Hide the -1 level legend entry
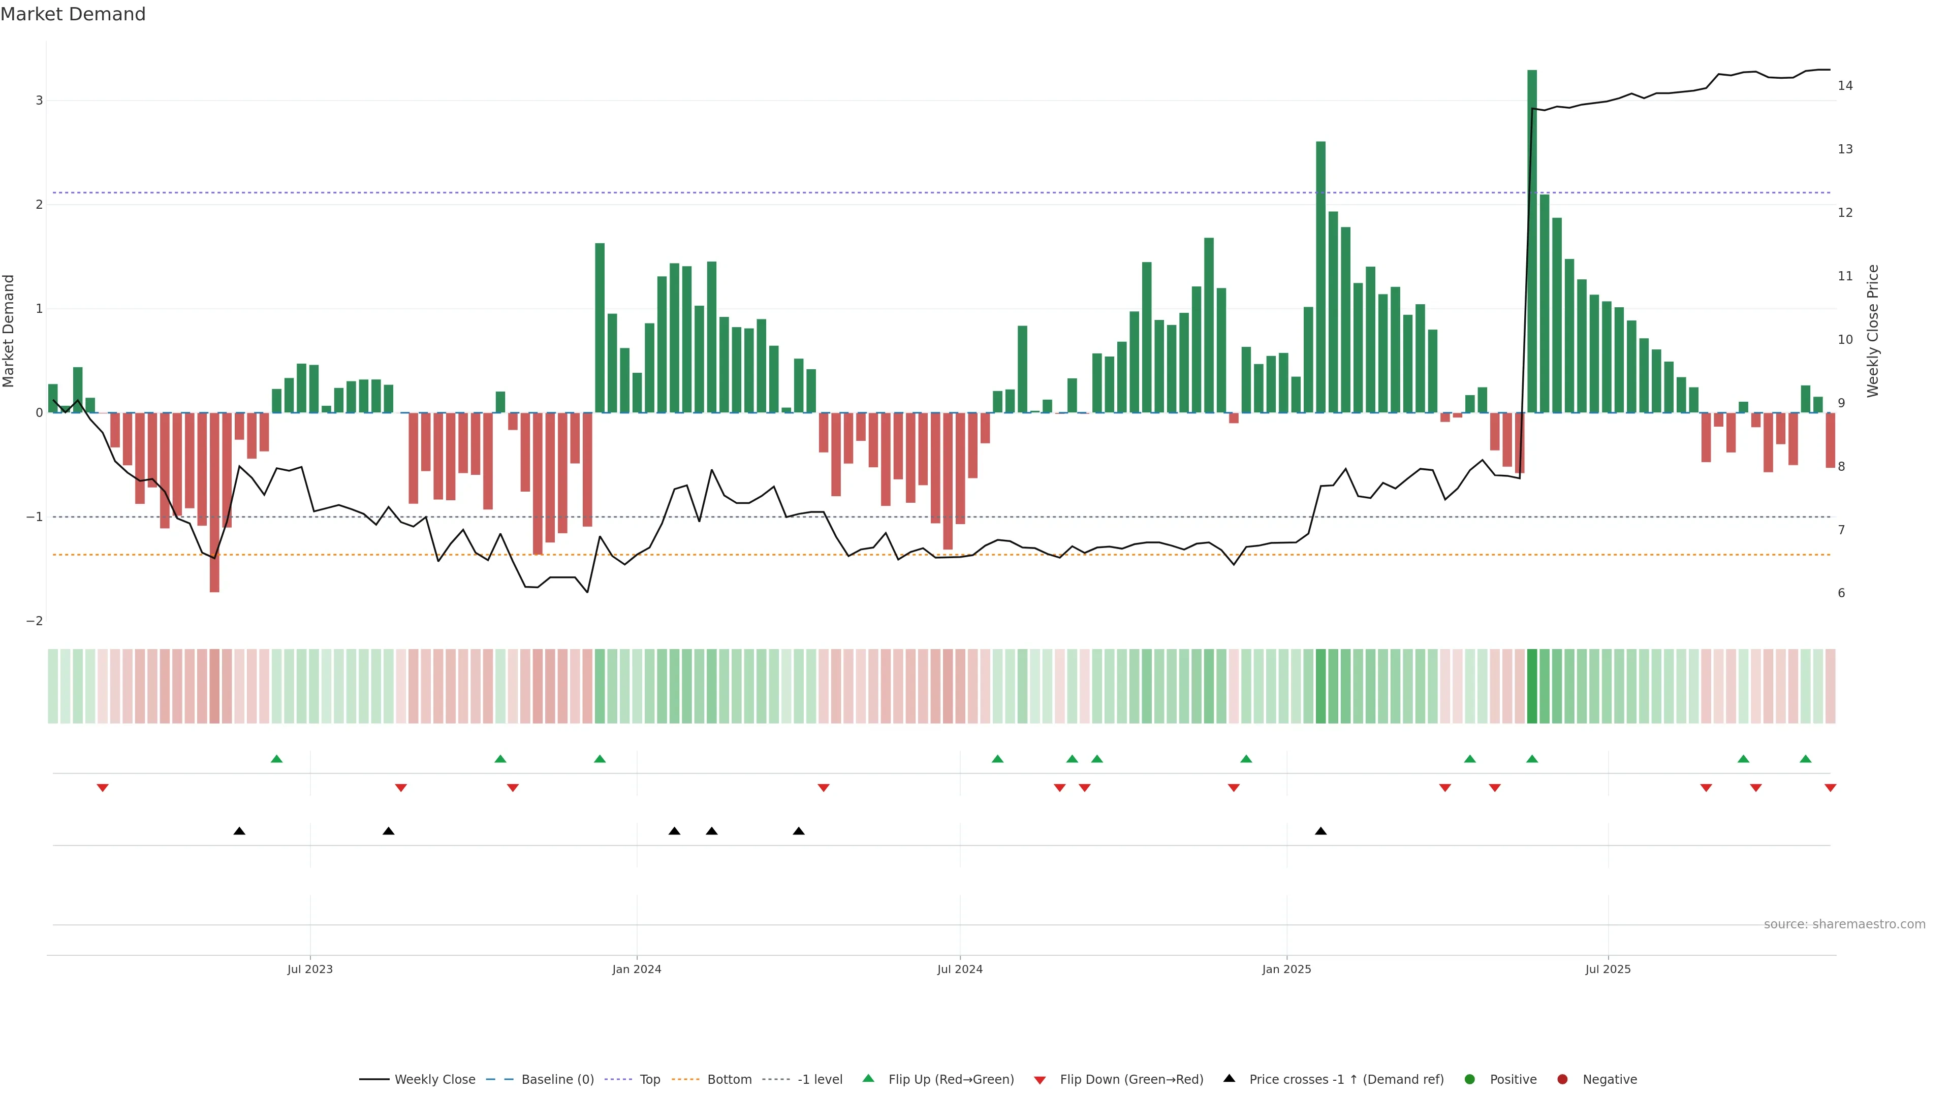 click(820, 1079)
